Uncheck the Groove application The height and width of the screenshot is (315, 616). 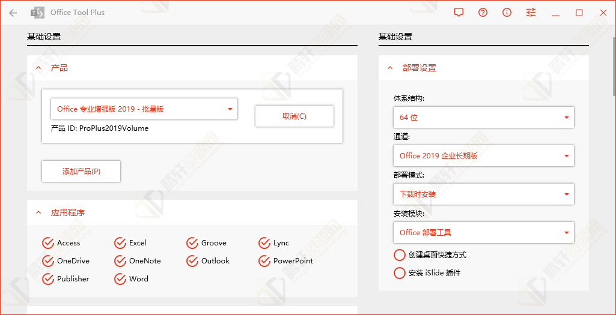192,243
